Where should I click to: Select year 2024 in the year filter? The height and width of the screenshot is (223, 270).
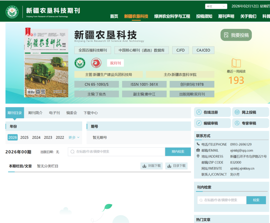(36, 137)
